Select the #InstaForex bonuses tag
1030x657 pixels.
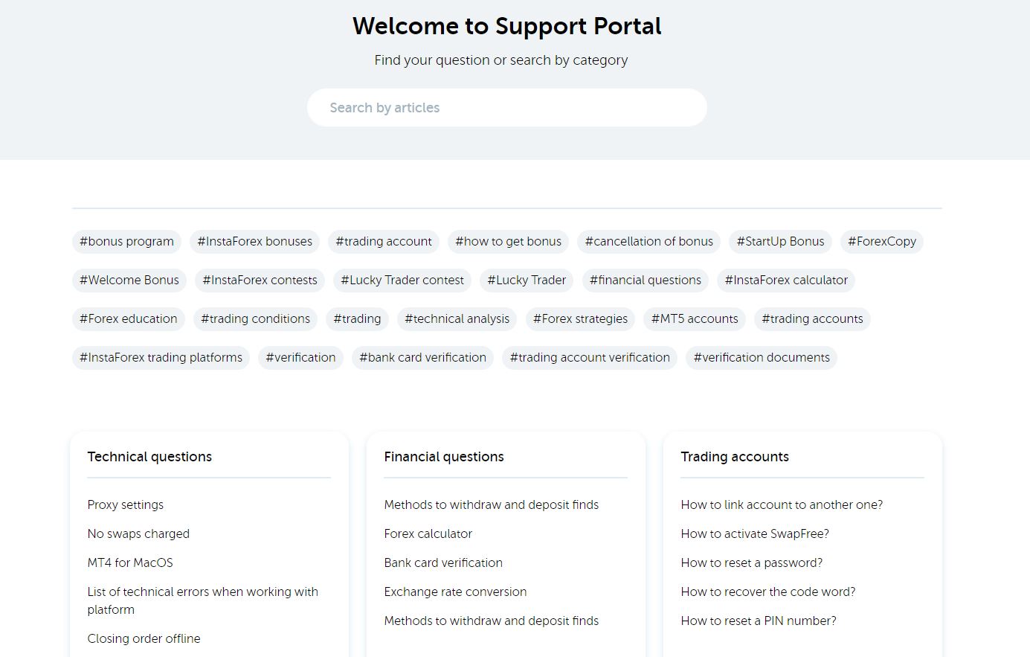point(255,242)
